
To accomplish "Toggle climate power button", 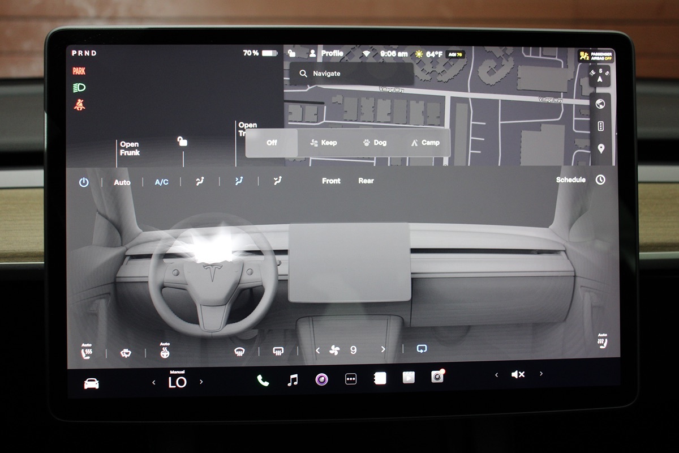I will pyautogui.click(x=84, y=182).
